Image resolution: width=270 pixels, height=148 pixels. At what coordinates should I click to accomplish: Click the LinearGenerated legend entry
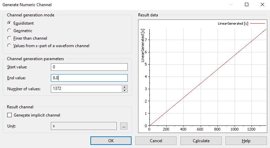233,24
